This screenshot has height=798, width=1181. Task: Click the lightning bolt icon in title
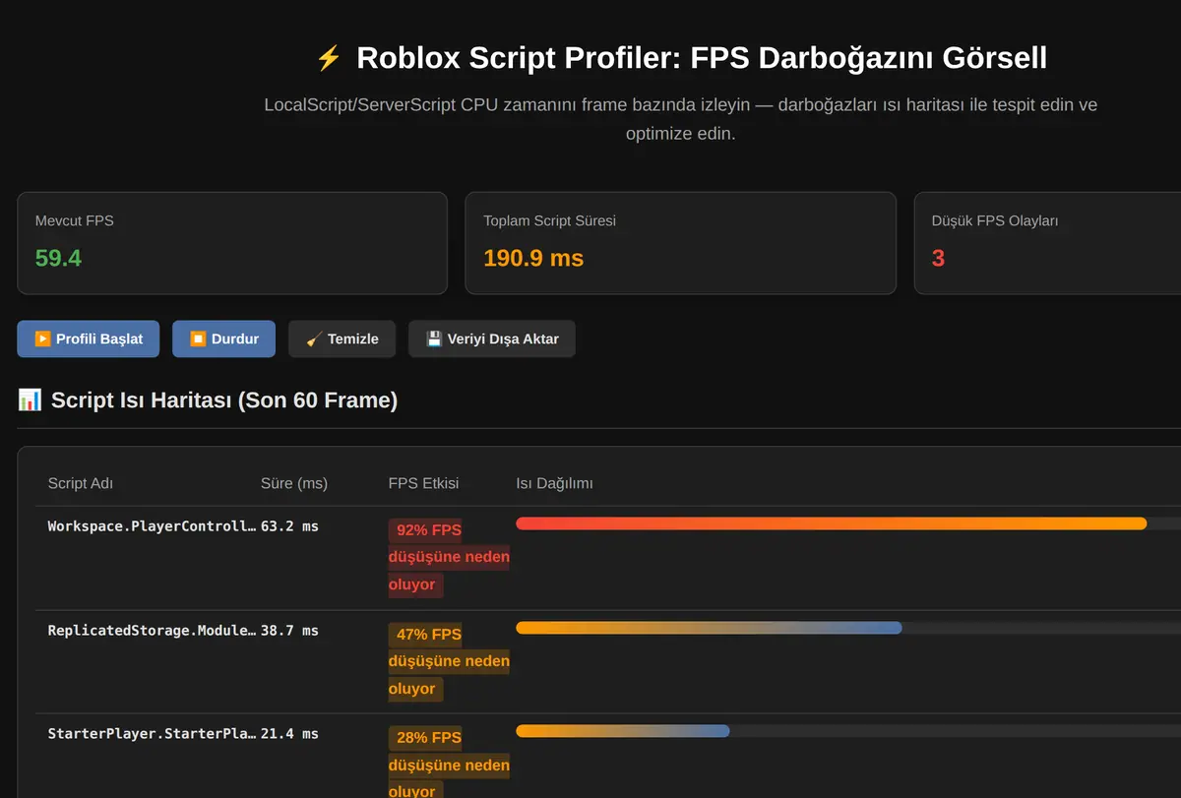tap(329, 58)
